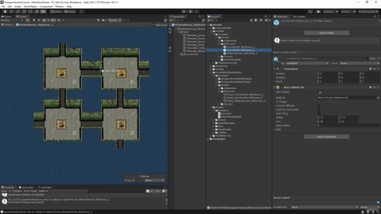
Task: Open the AssetBundle dropdown
Action: point(324,207)
